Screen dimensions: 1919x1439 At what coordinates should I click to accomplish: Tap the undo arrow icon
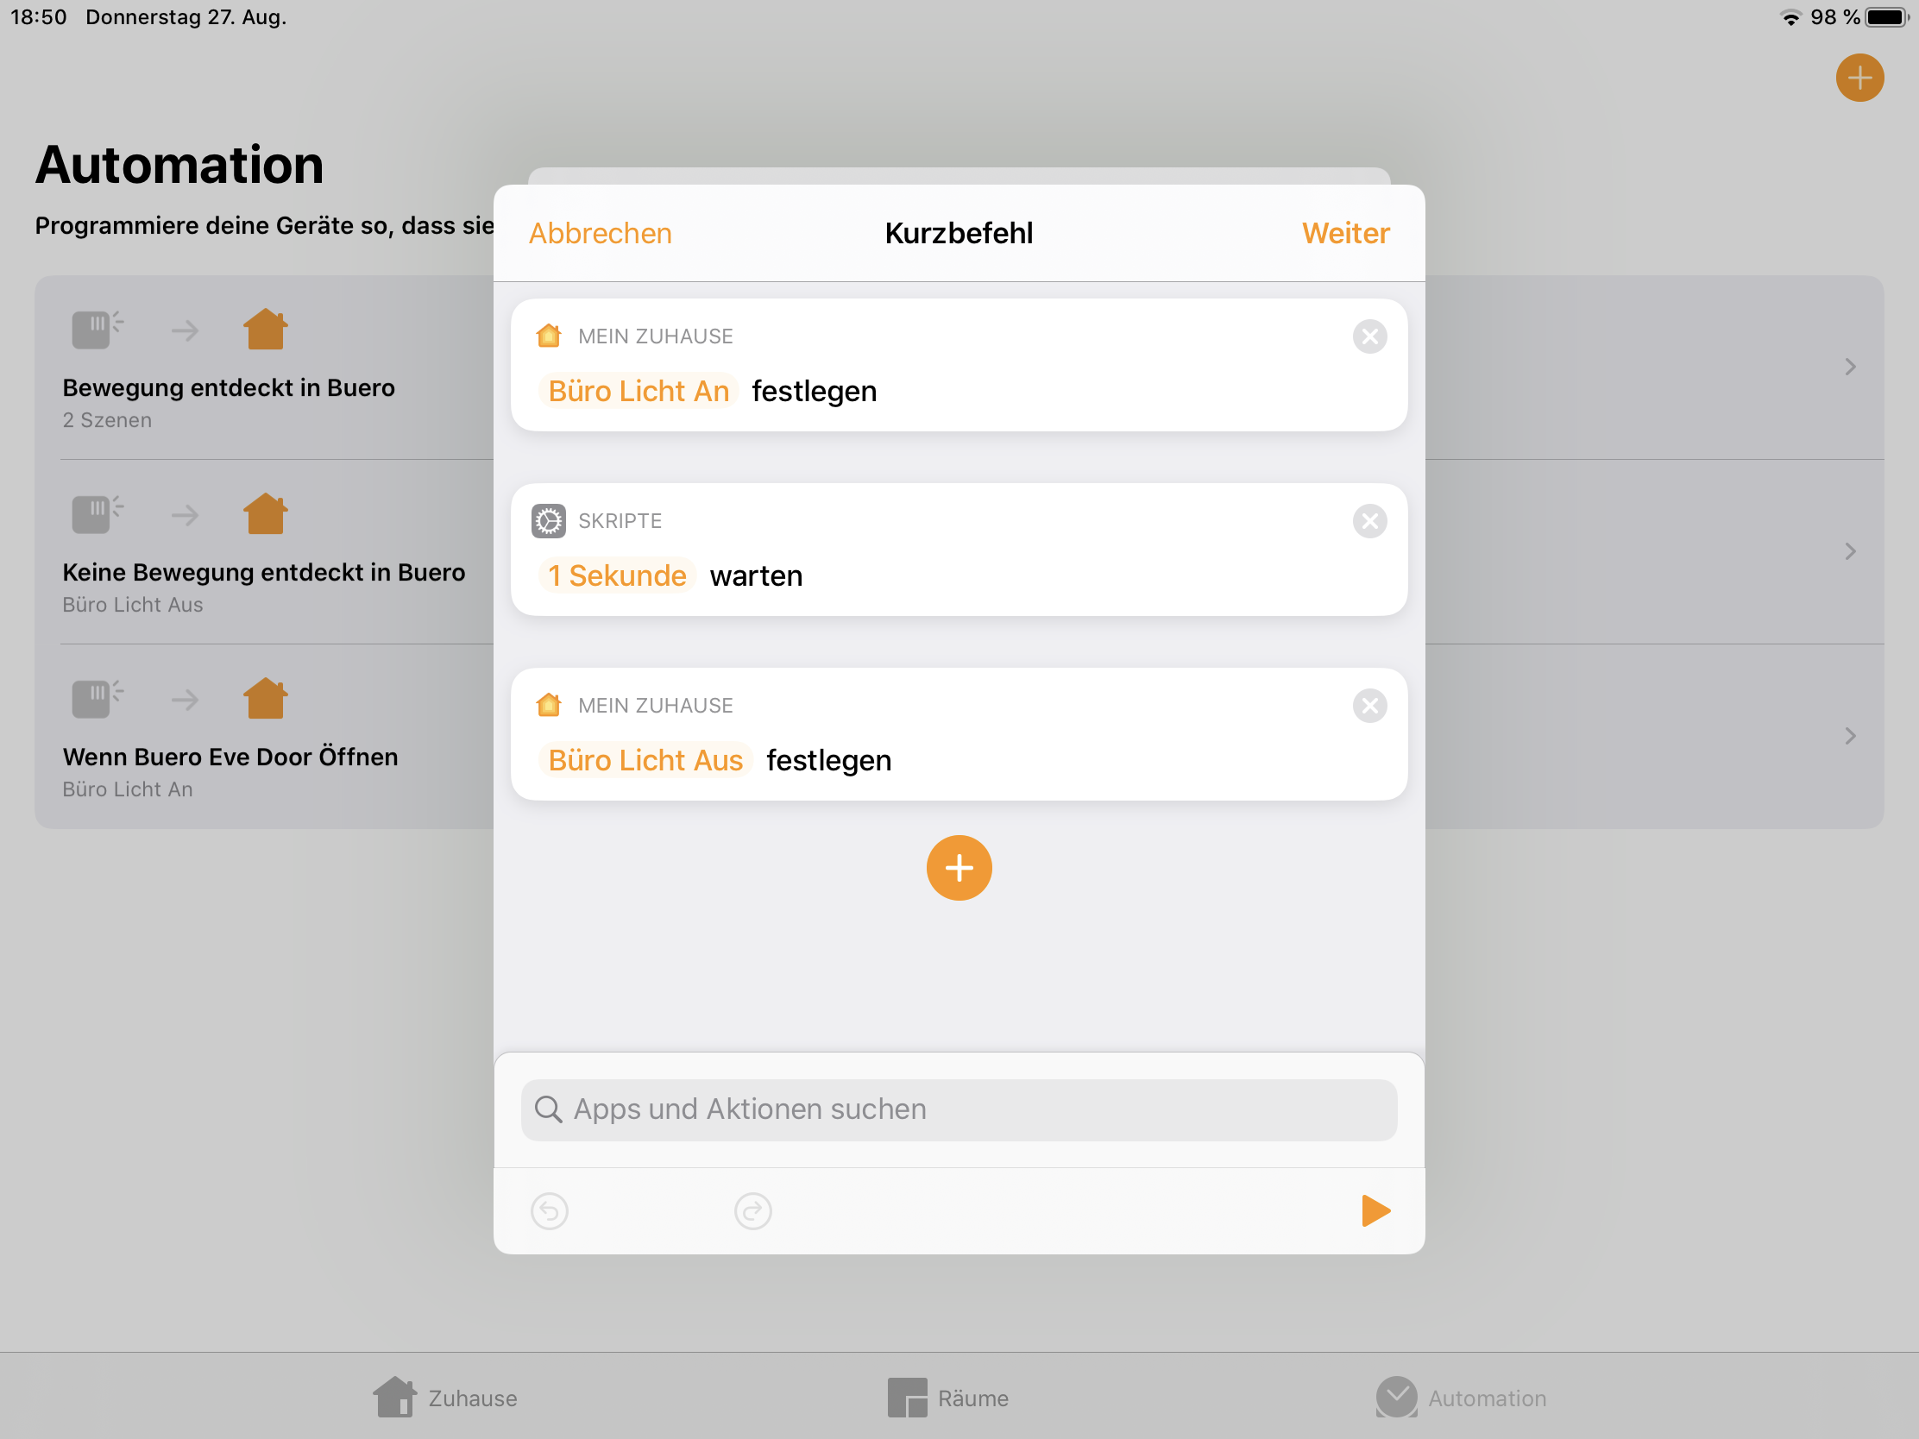click(x=549, y=1211)
